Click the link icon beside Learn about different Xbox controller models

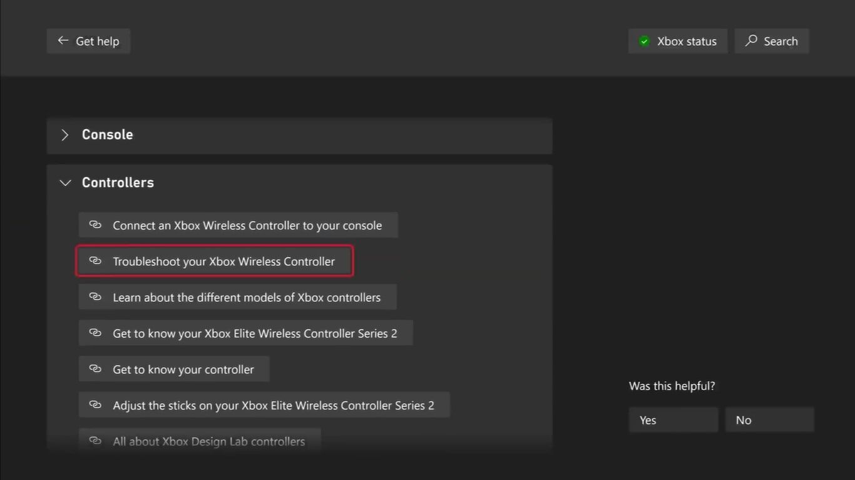pyautogui.click(x=95, y=297)
